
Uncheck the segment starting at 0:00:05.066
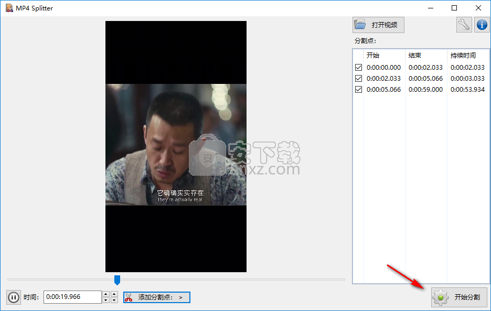click(x=358, y=89)
